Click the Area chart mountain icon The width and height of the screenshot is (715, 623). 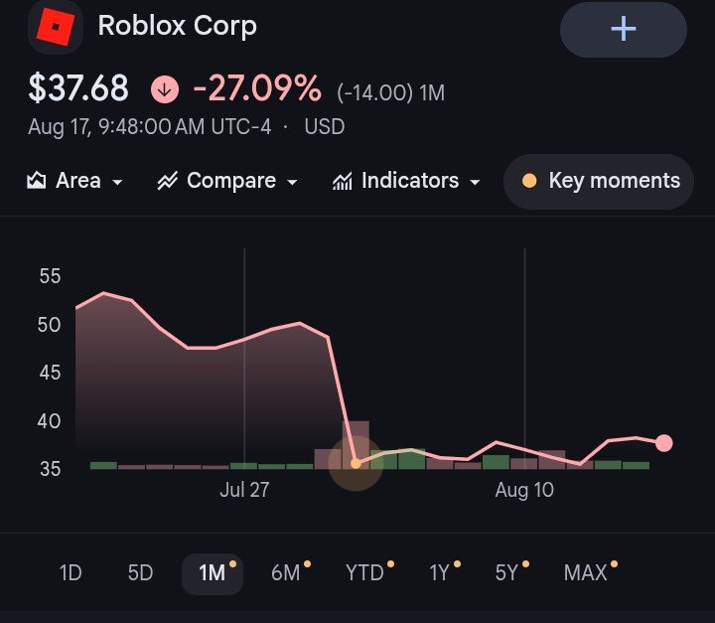tap(36, 180)
